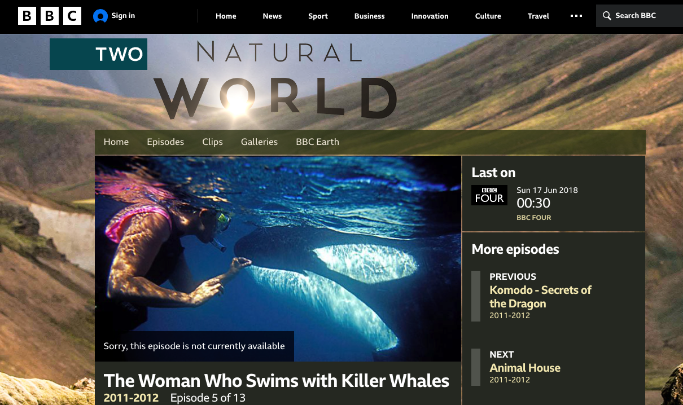The height and width of the screenshot is (405, 683).
Task: Open the Culture section
Action: 488,16
